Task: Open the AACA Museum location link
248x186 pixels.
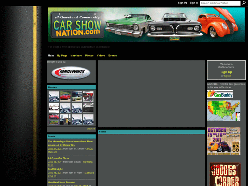Action: point(70,150)
